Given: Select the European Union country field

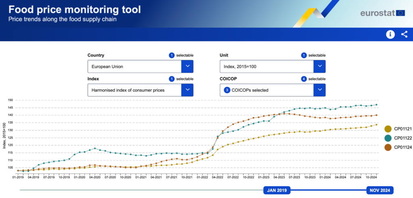Looking at the screenshot, I should click(134, 66).
